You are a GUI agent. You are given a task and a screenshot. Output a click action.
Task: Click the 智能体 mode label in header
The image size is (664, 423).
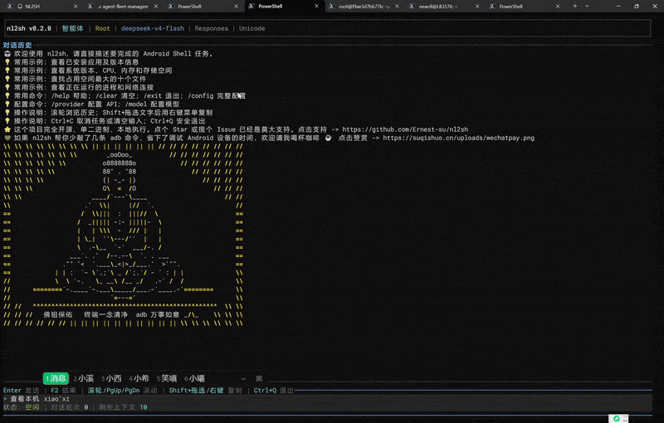73,28
